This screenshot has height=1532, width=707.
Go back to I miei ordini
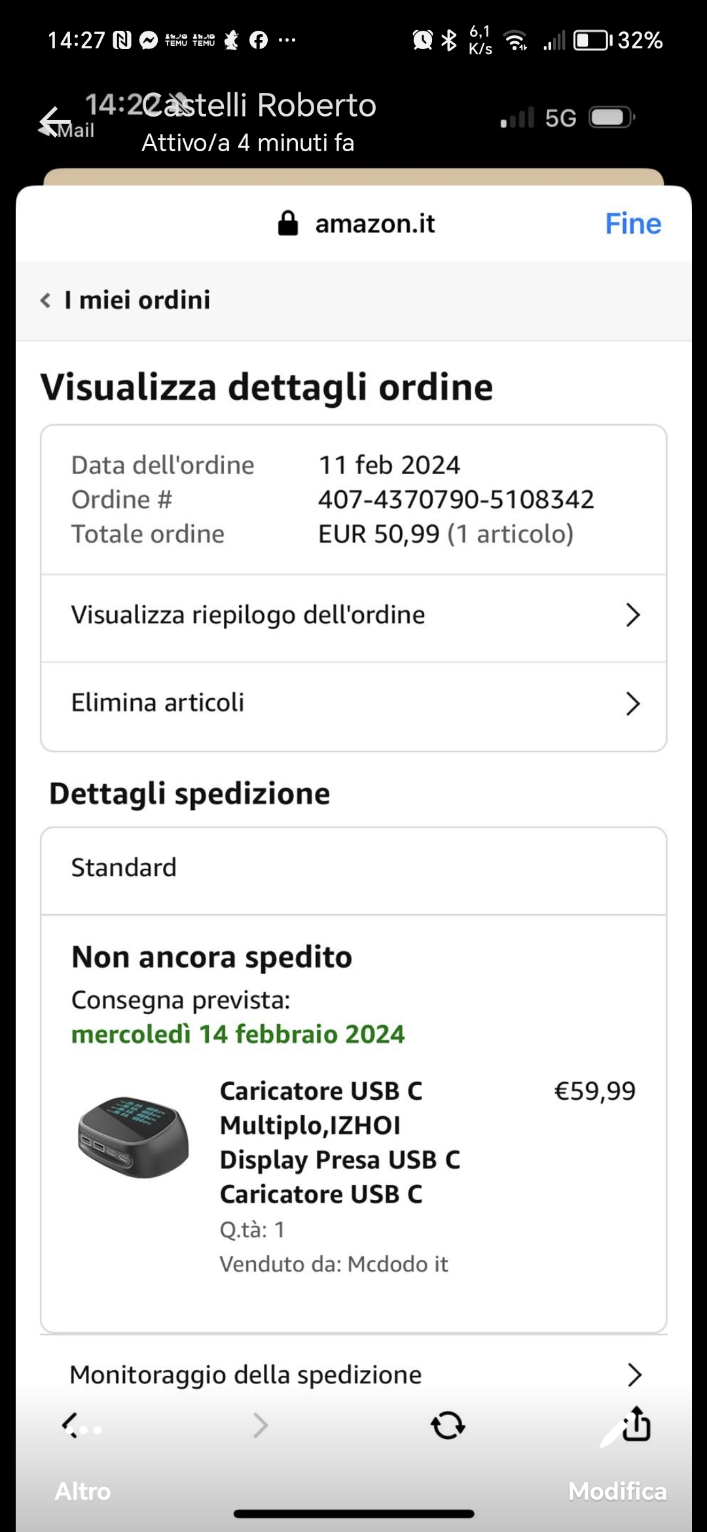pyautogui.click(x=126, y=301)
